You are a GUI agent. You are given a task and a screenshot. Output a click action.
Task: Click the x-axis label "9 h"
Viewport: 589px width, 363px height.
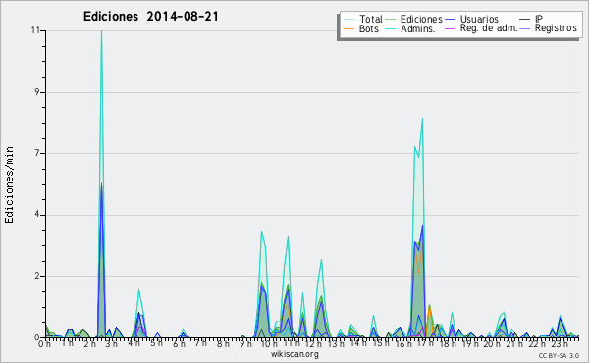pyautogui.click(x=245, y=343)
